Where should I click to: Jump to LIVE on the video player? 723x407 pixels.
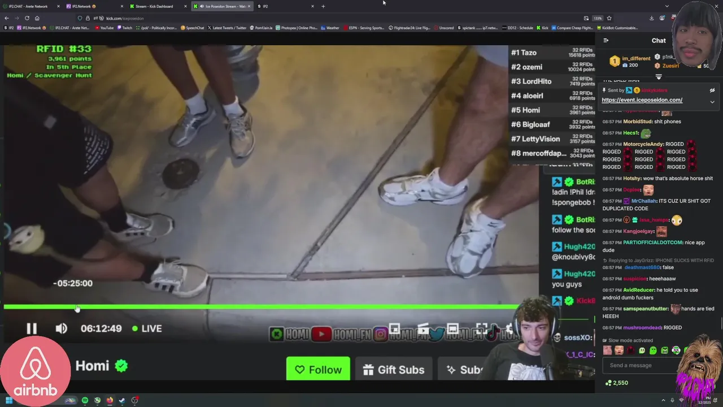(147, 328)
